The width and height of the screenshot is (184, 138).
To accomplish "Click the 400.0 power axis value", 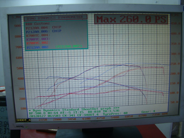I will [176, 34].
